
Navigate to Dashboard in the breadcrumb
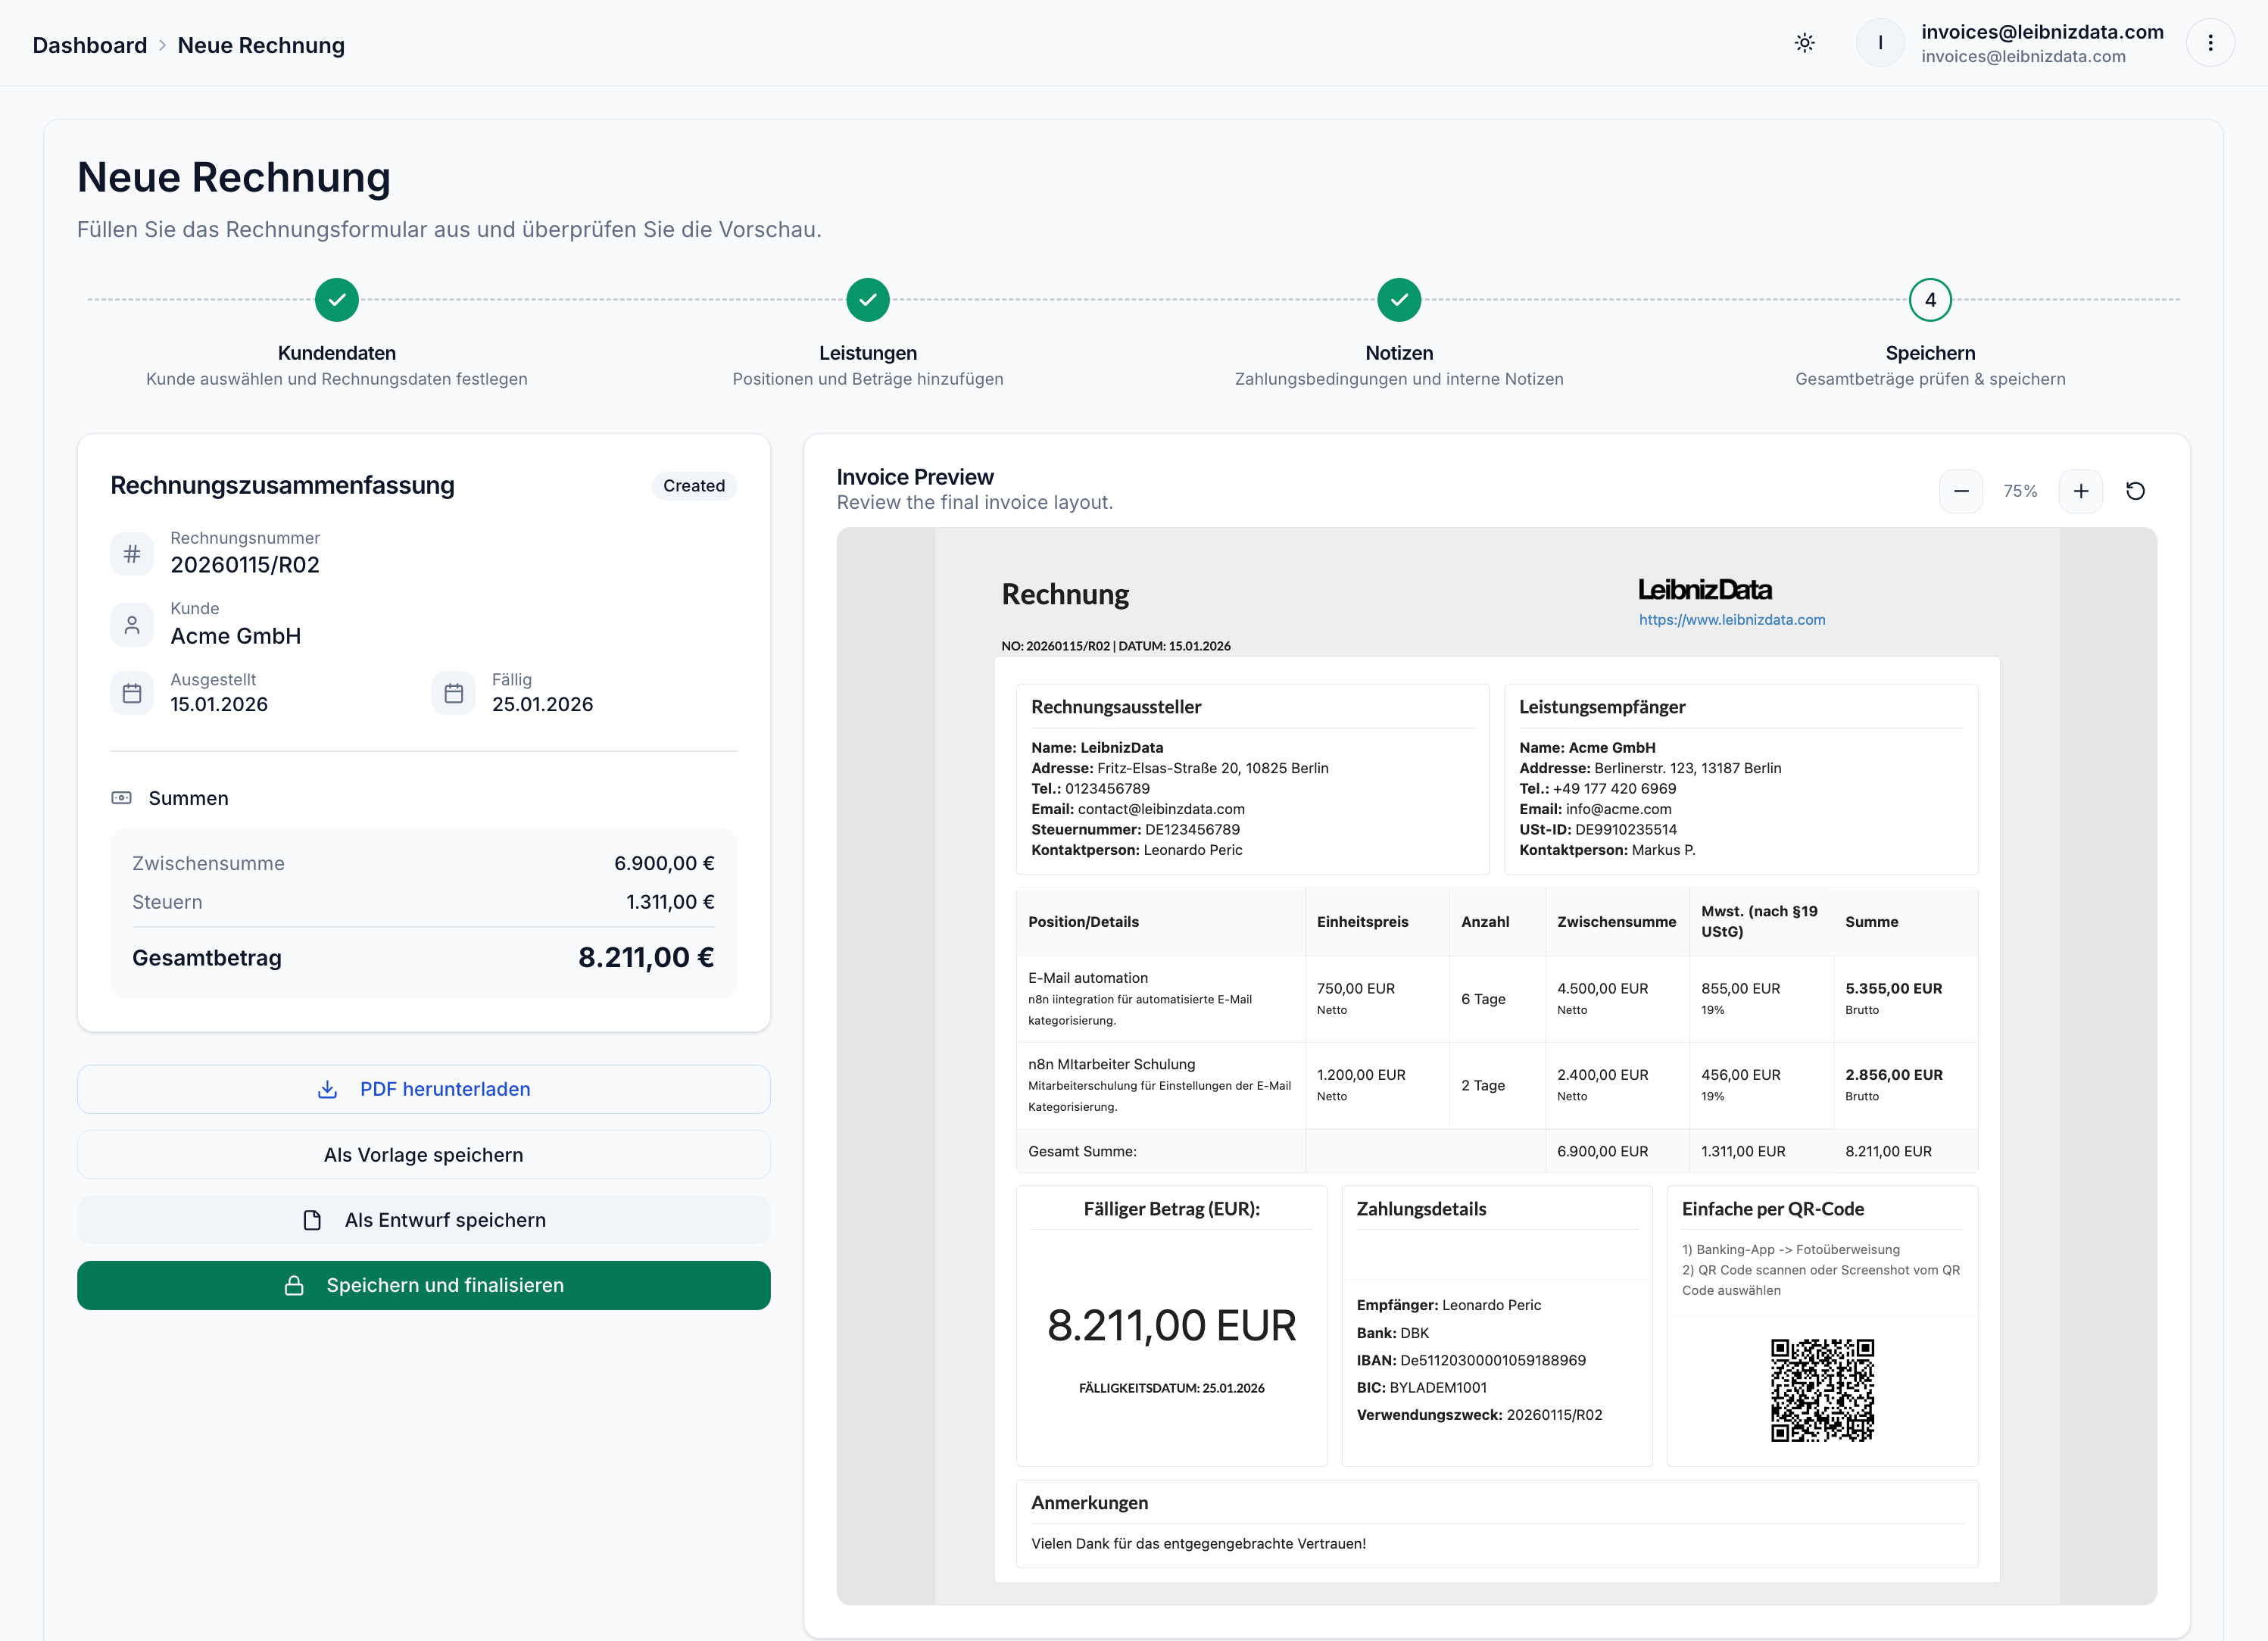pyautogui.click(x=90, y=45)
